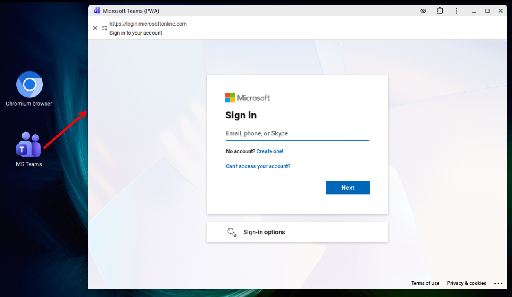Maximize the Microsoft Teams PWA window
512x297 pixels.
click(x=487, y=11)
